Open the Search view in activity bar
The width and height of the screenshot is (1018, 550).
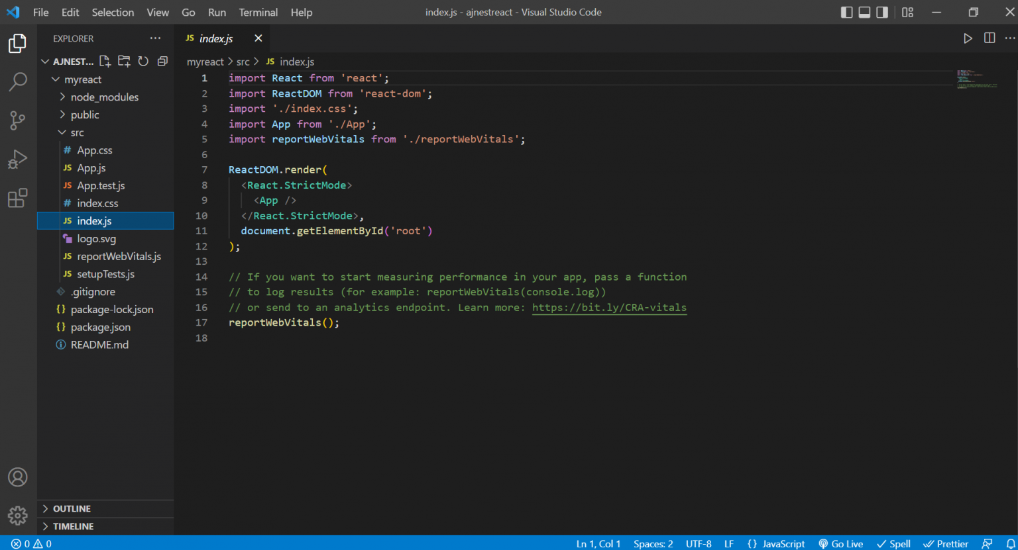coord(18,81)
